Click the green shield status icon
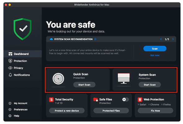 (22, 29)
